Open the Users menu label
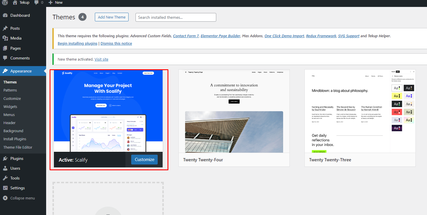The height and width of the screenshot is (215, 427). pos(15,168)
